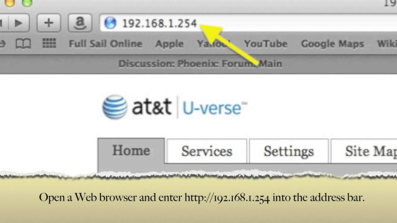The height and width of the screenshot is (223, 397).
Task: Open the Full Sail Online bookmark
Action: (105, 44)
